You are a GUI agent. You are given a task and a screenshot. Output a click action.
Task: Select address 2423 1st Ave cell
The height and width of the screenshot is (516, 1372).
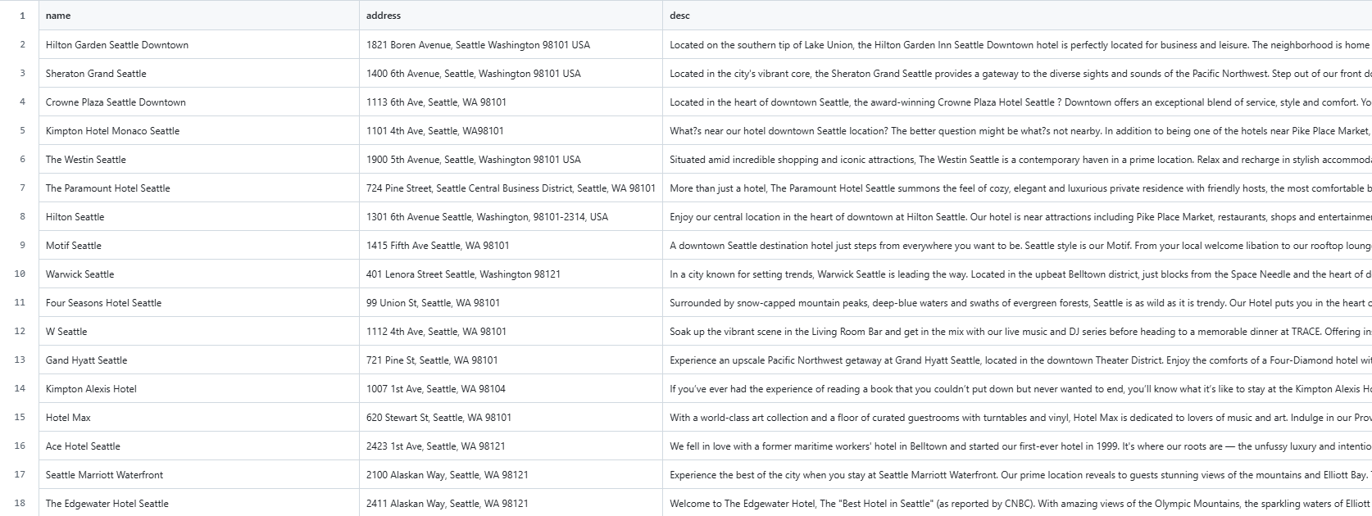click(511, 446)
